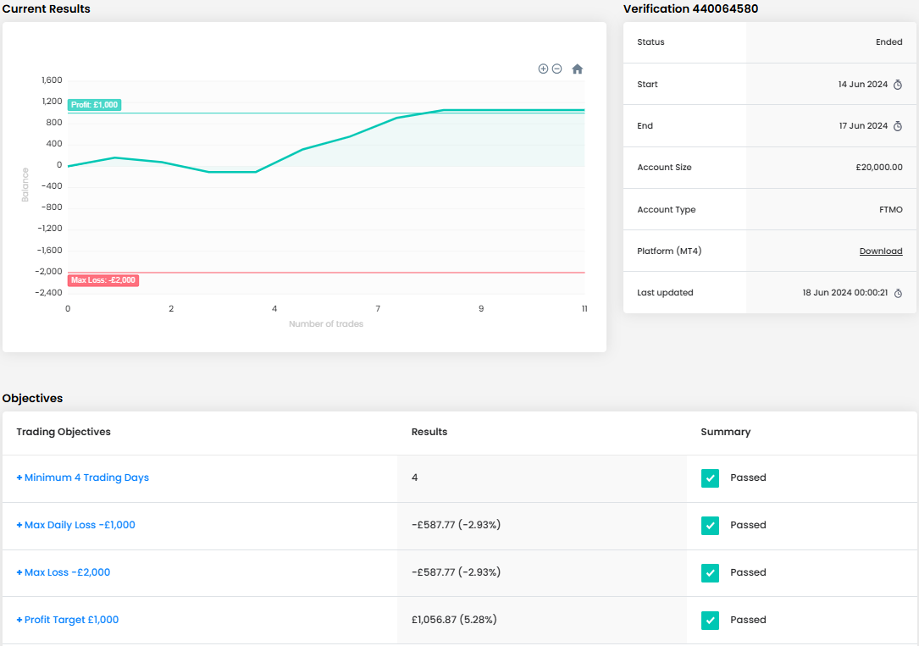Select the '£1,056.87 (5.28%)' profit result
Screen dimensions: 919x646
pos(454,620)
